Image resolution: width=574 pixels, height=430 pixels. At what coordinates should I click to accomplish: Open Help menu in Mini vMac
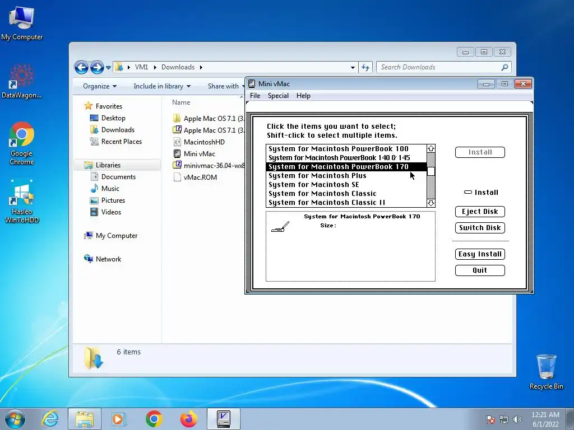coord(303,95)
